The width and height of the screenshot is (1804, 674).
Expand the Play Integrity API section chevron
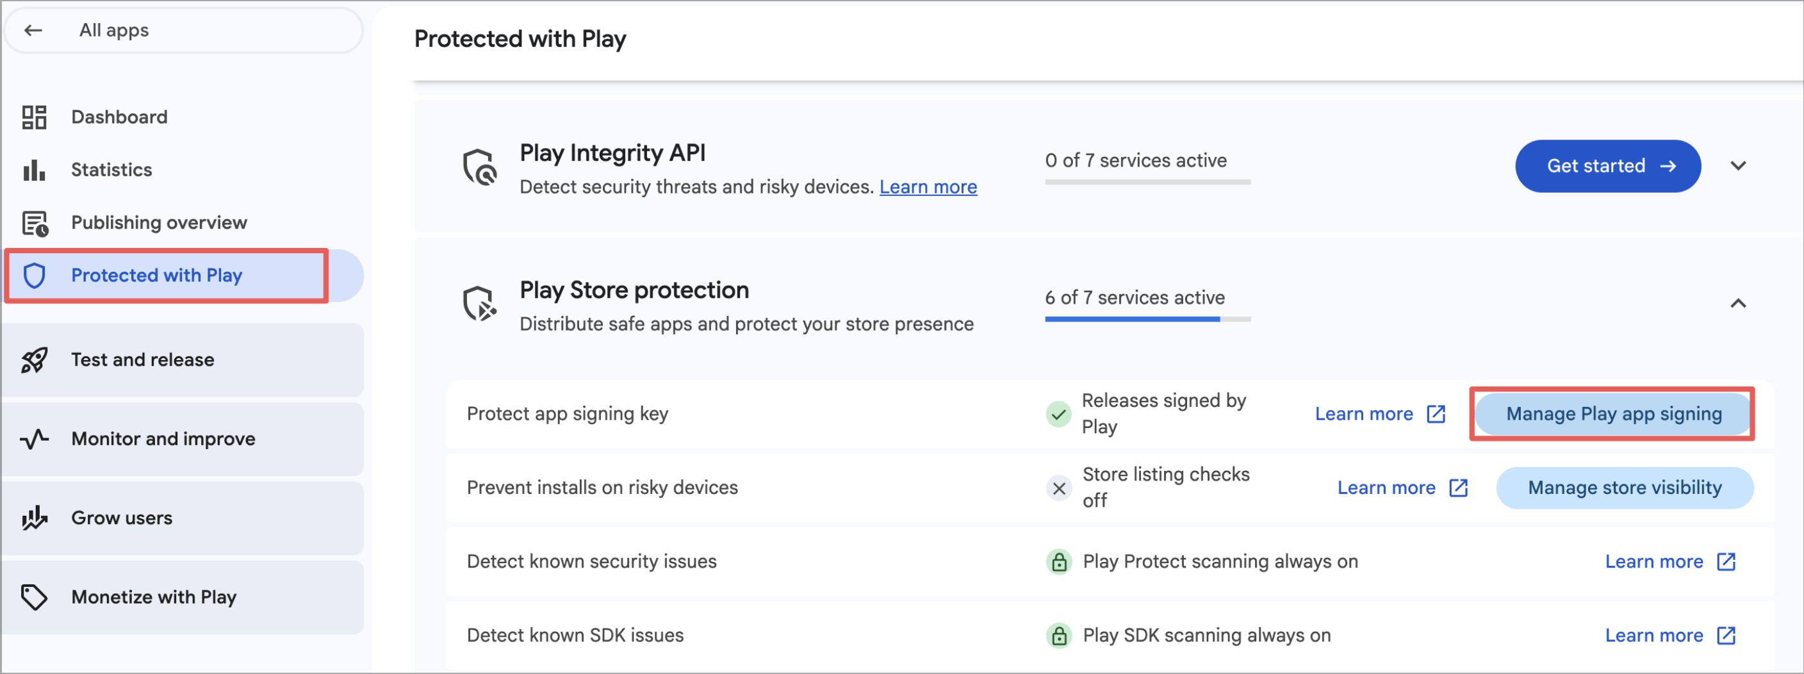click(1738, 166)
